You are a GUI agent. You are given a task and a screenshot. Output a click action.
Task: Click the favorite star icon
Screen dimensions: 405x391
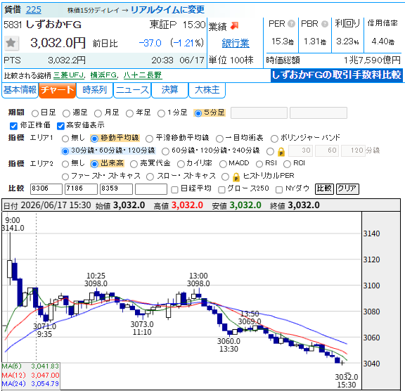click(11, 43)
